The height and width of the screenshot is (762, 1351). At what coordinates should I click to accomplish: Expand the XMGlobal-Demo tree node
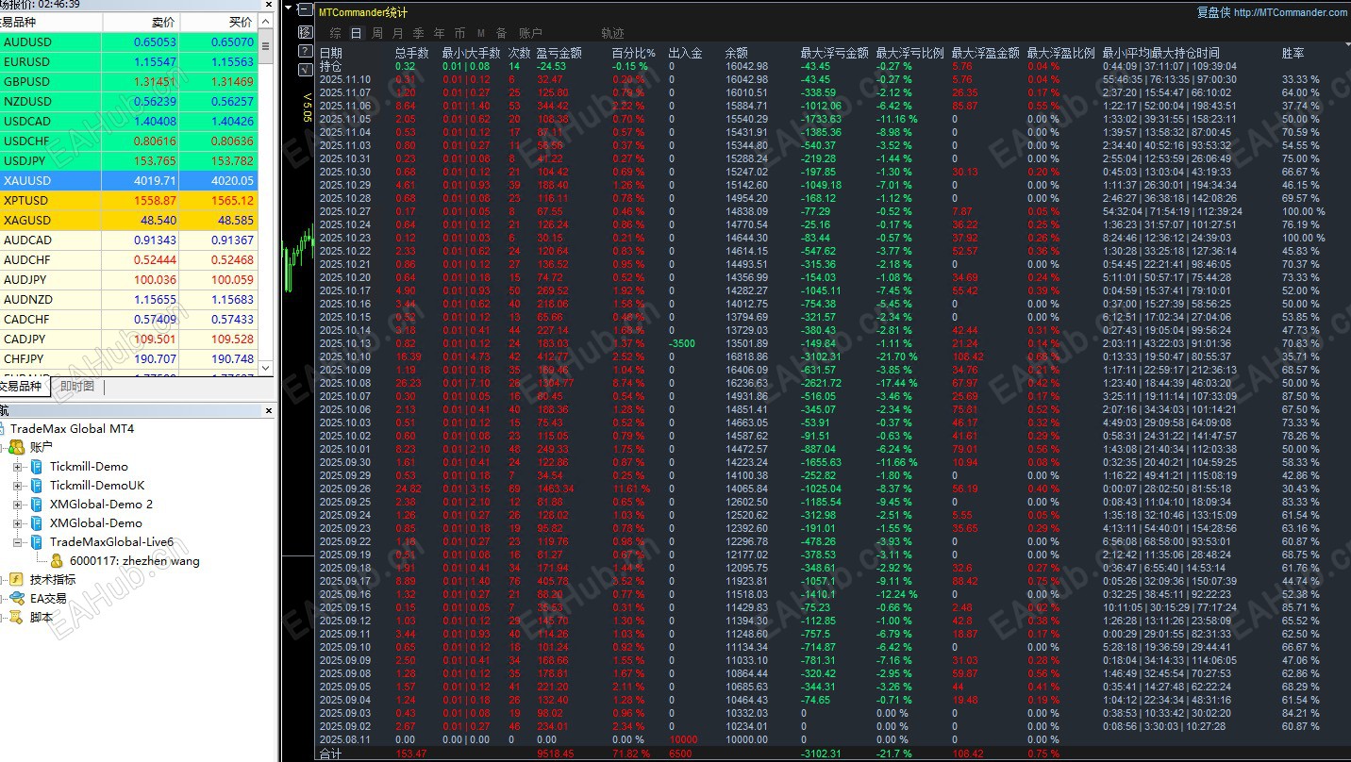click(17, 522)
